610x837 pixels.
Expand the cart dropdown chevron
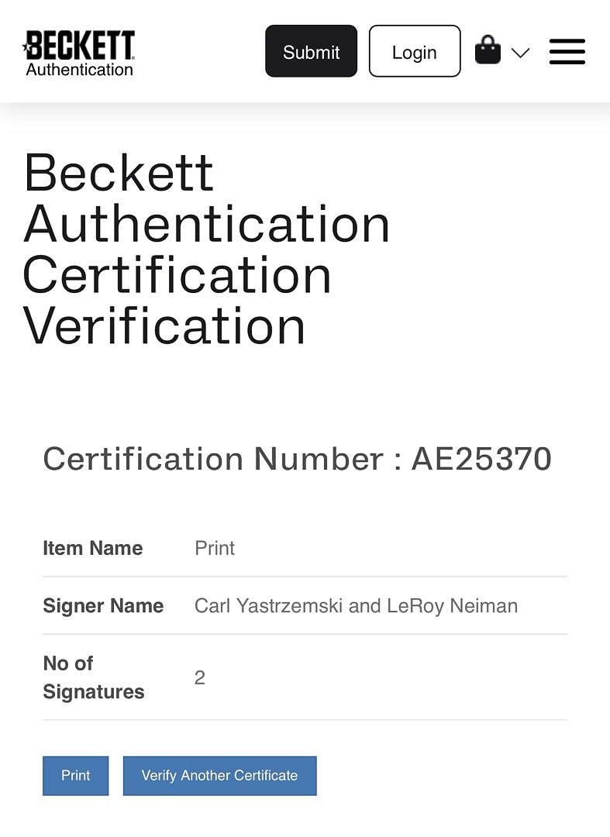click(x=521, y=53)
